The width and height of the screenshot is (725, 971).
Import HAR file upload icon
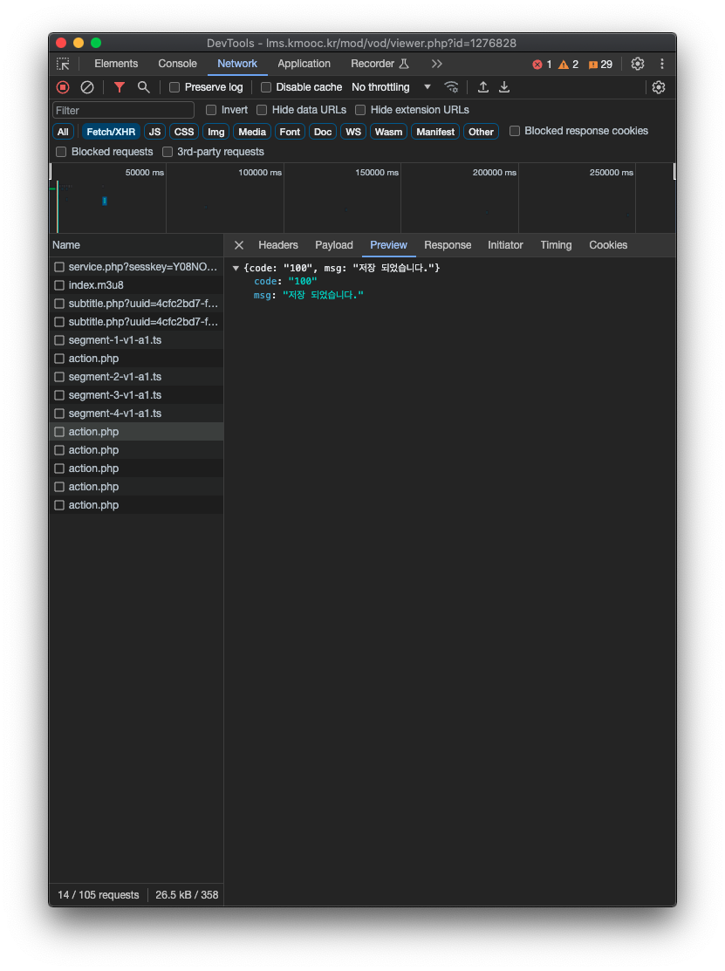[x=483, y=87]
